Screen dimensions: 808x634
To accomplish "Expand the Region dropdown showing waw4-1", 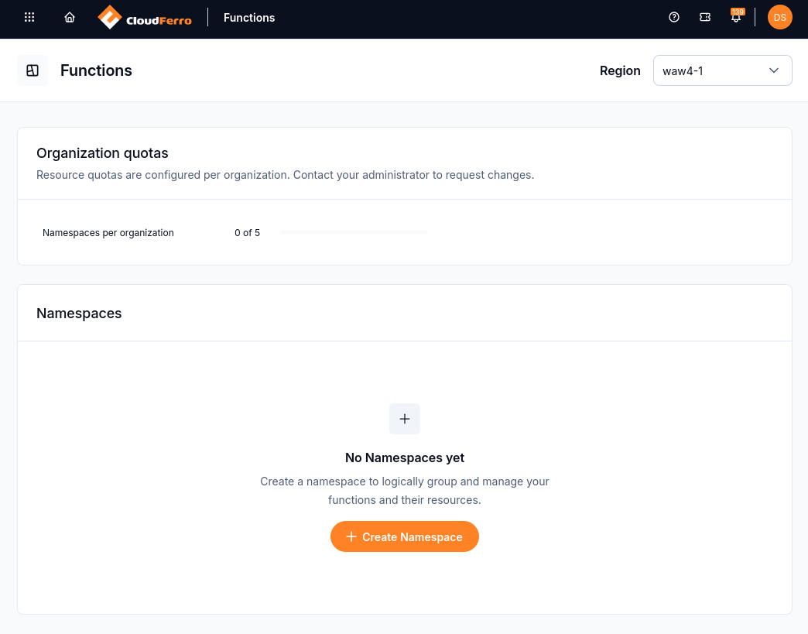I will (722, 70).
